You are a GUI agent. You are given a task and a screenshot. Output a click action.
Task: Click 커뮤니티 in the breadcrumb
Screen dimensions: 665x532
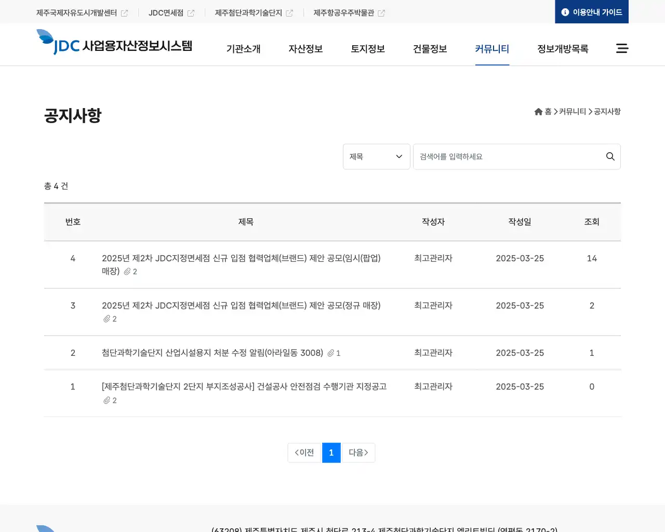(573, 112)
